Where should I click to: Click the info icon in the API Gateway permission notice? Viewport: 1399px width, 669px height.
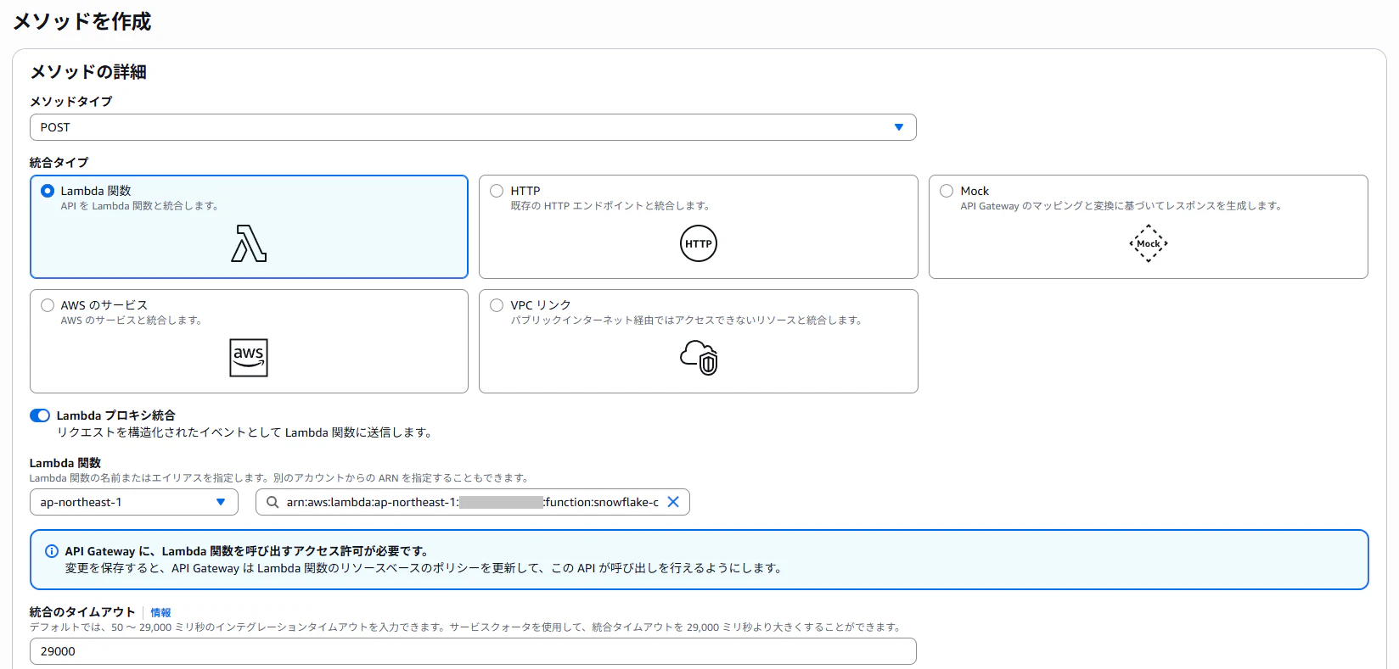click(52, 551)
